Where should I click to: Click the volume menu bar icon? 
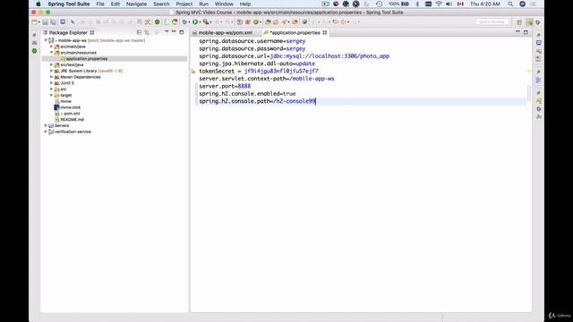coord(449,4)
